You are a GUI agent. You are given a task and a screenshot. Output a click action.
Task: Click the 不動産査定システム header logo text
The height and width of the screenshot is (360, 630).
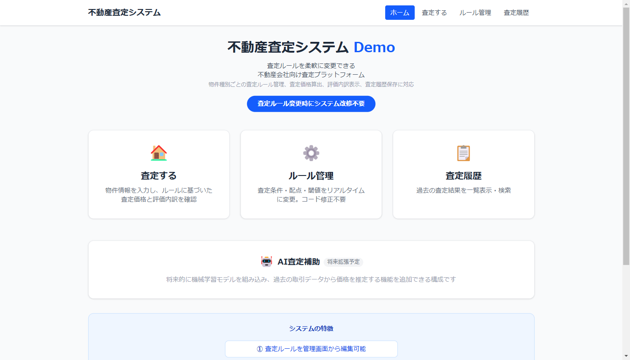(x=124, y=13)
